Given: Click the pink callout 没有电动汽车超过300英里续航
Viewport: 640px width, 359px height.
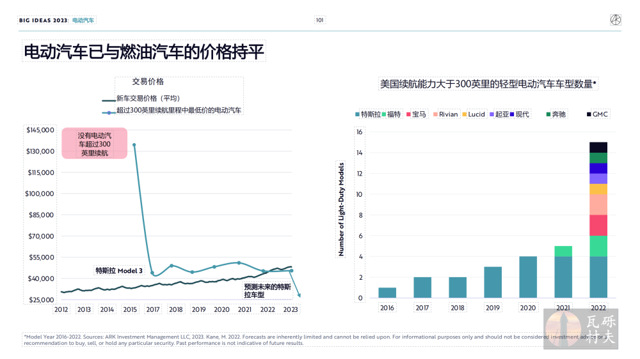Looking at the screenshot, I should click(x=94, y=144).
